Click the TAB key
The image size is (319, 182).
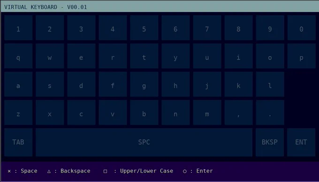click(x=18, y=142)
